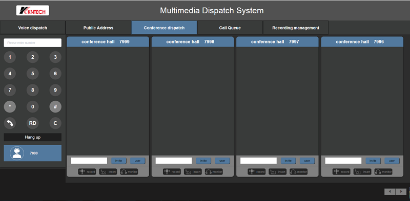Dial digit 8 on keypad
Screen dimensions: 410x201
pos(33,90)
